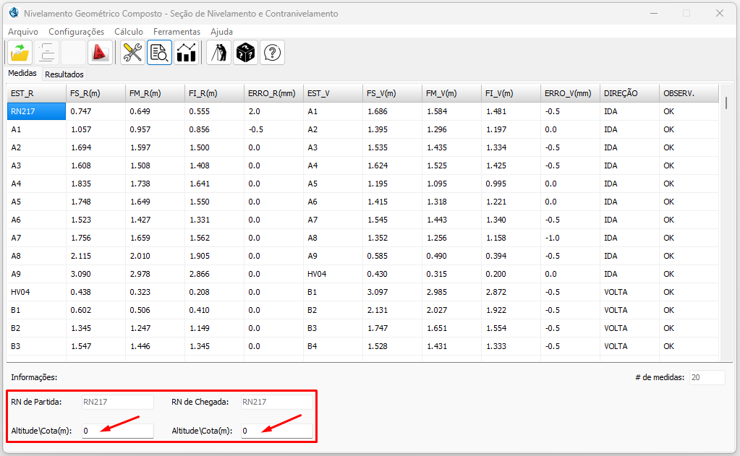Select the RN217 cell in EST_R column

click(x=35, y=111)
